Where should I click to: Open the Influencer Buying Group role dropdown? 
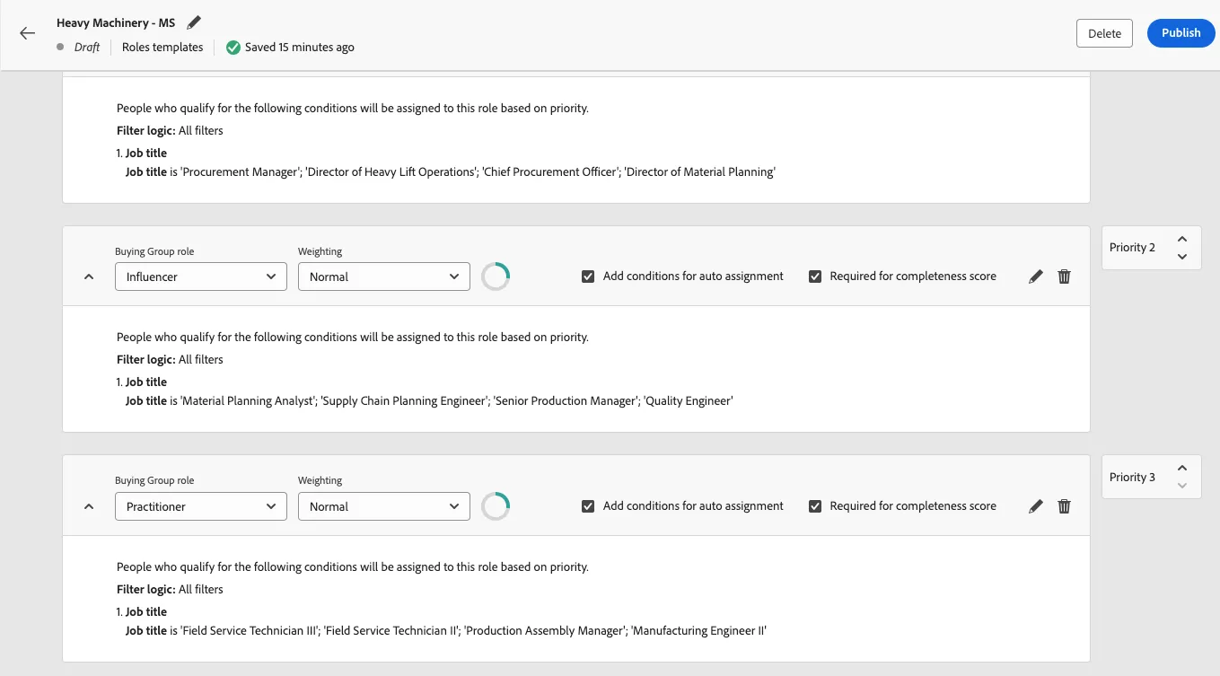coord(201,277)
